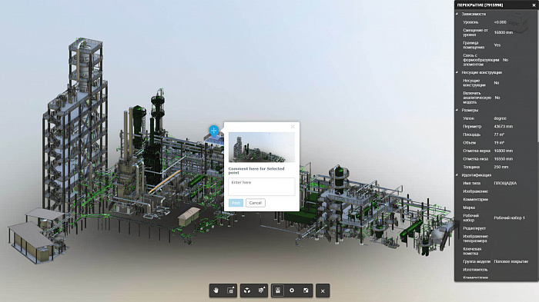Click the fullscreen icon in bottom toolbar
Screen dimensions: 539x302
point(306,290)
